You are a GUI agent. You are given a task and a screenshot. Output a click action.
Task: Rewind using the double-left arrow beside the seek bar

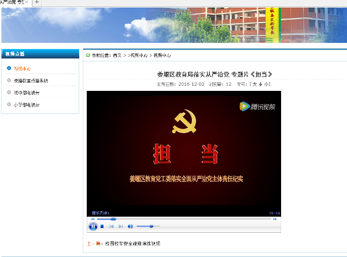tap(93, 219)
